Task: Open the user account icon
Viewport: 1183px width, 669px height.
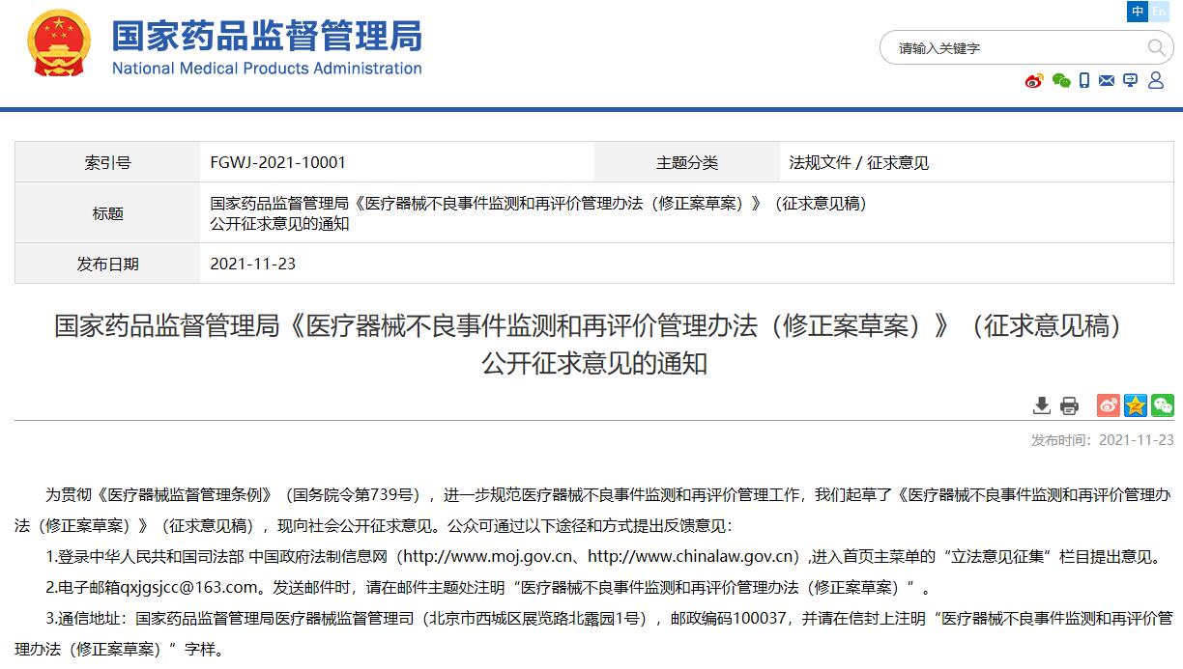Action: tap(1155, 81)
